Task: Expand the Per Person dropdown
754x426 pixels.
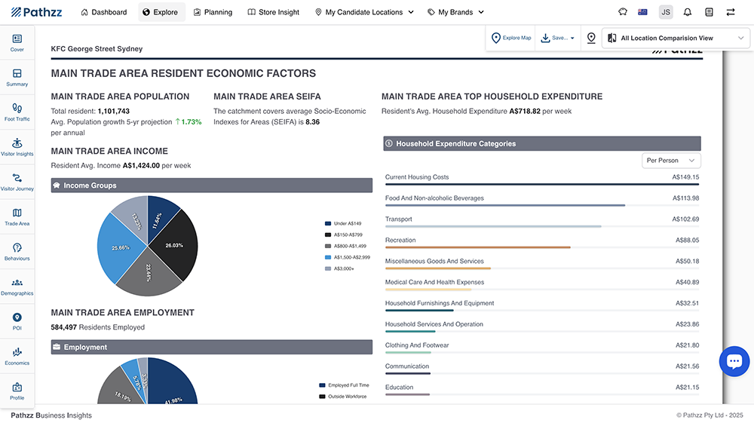Action: [671, 161]
